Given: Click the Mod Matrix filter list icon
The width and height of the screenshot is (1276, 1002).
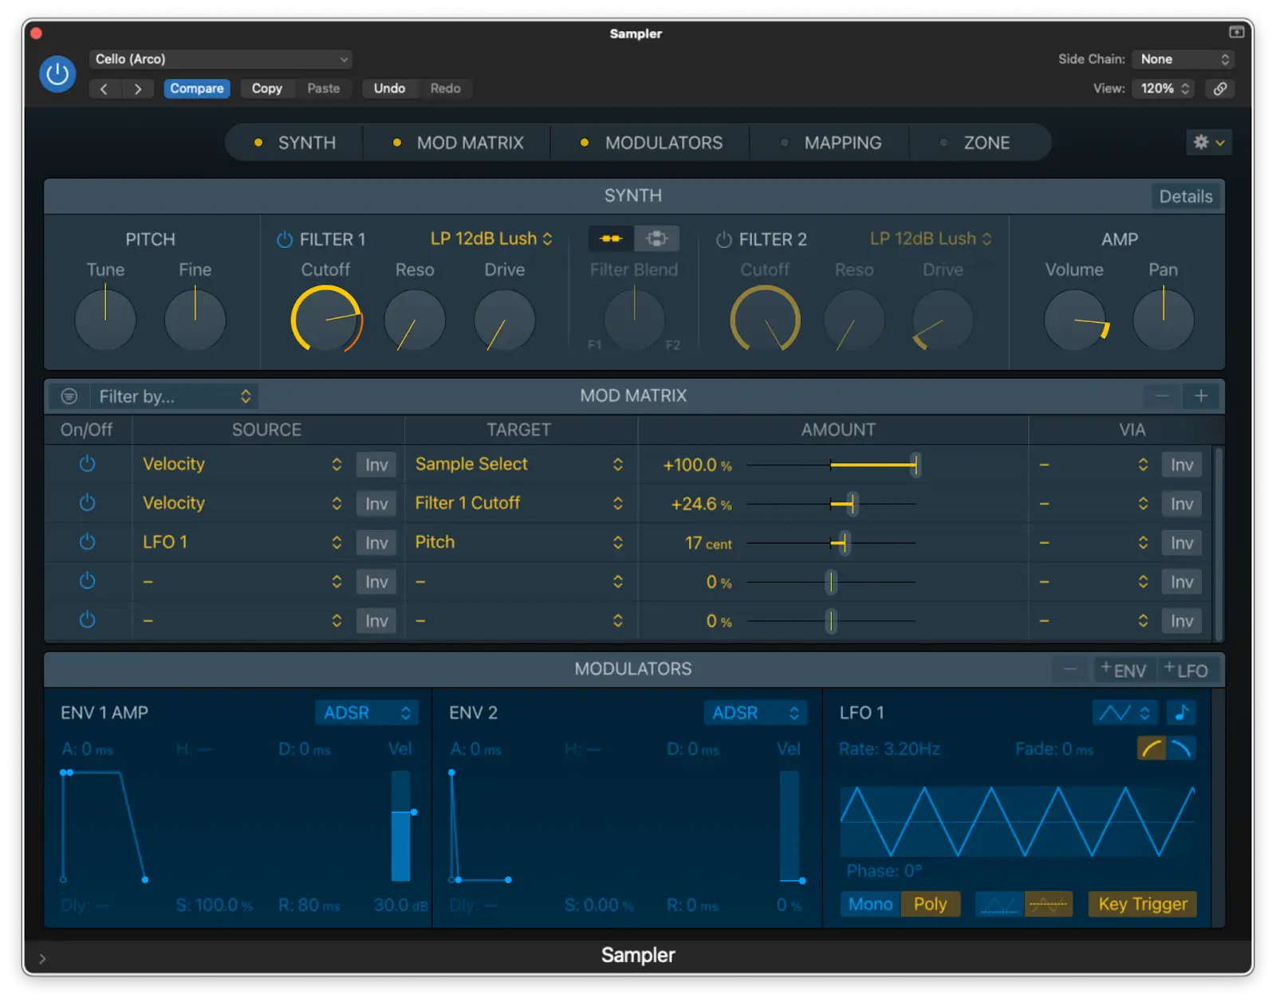Looking at the screenshot, I should [x=69, y=396].
